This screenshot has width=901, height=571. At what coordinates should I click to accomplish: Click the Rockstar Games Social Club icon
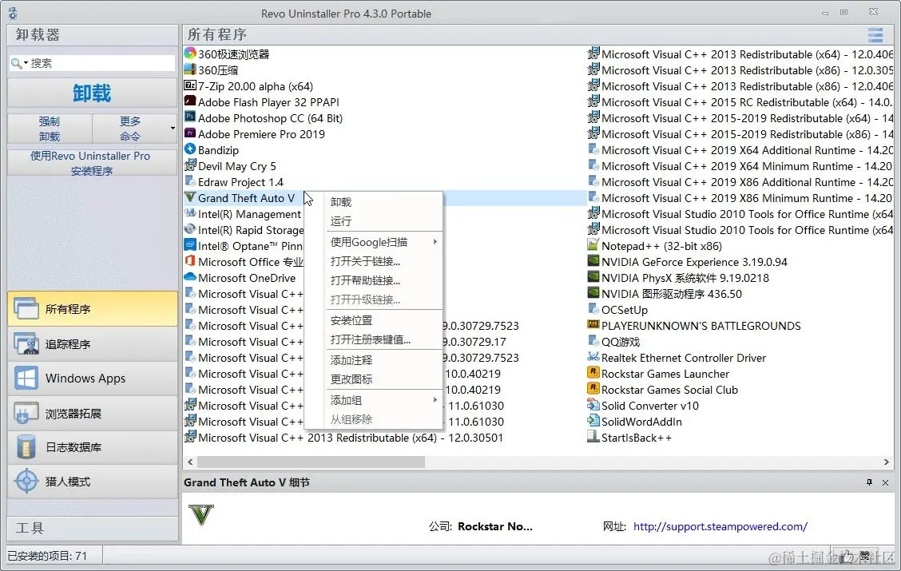593,389
